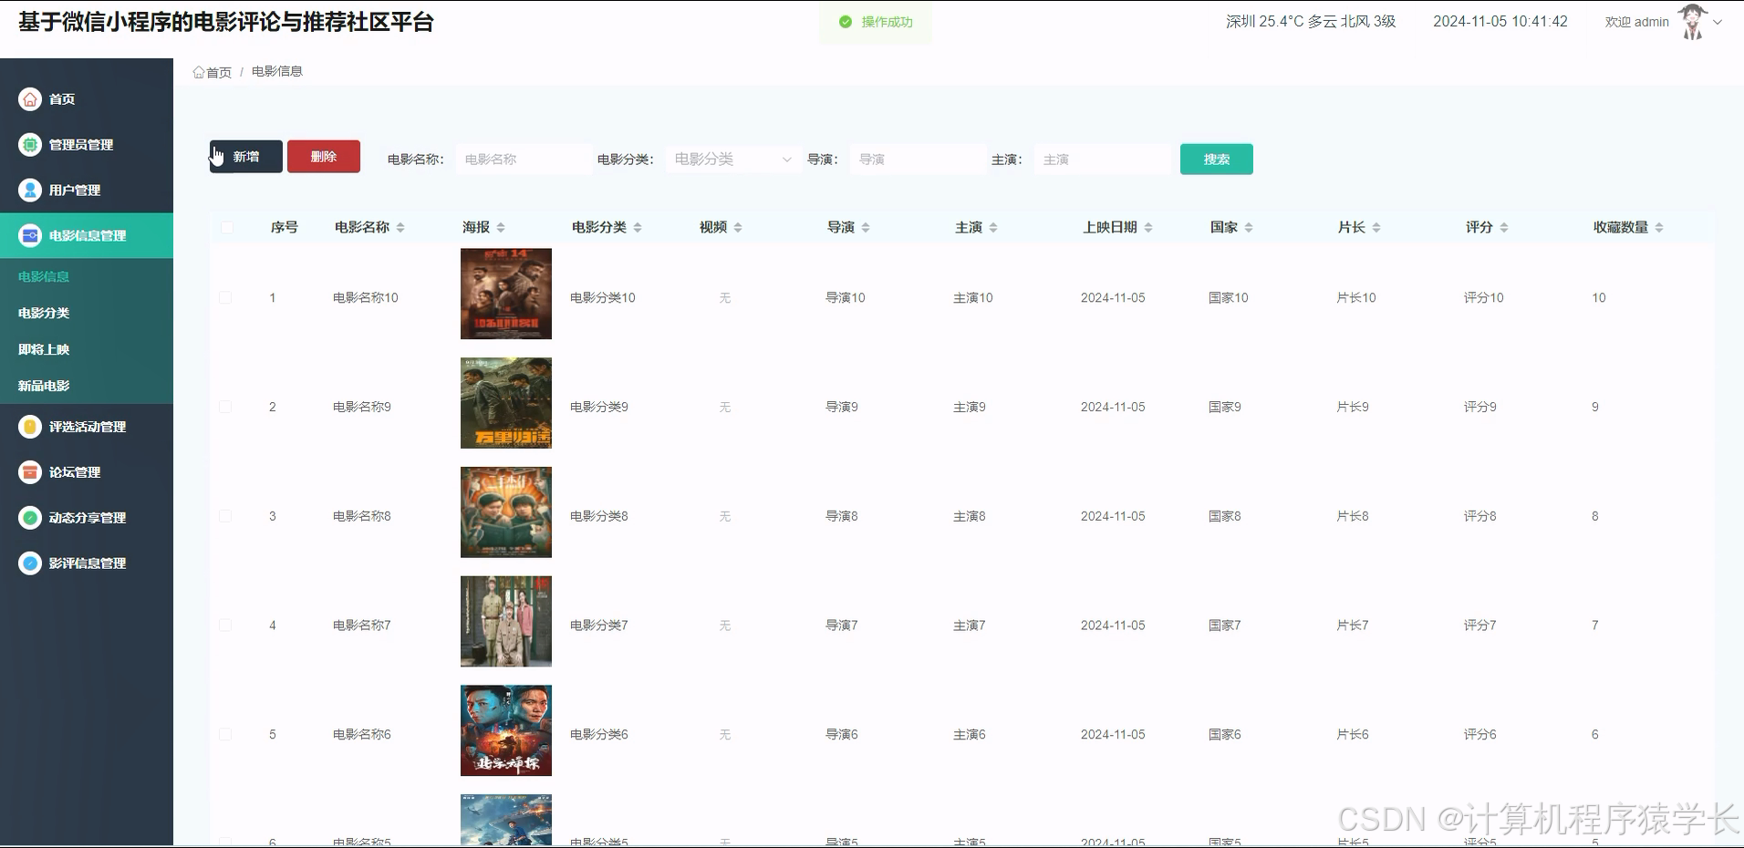Sort by 视频 column arrows
Image resolution: width=1744 pixels, height=848 pixels.
pos(738,227)
